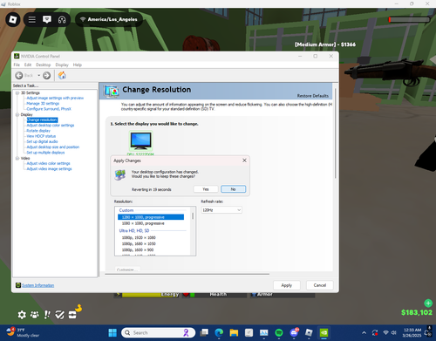Click the Roblox headset voice icon
The image size is (436, 341).
point(62,19)
